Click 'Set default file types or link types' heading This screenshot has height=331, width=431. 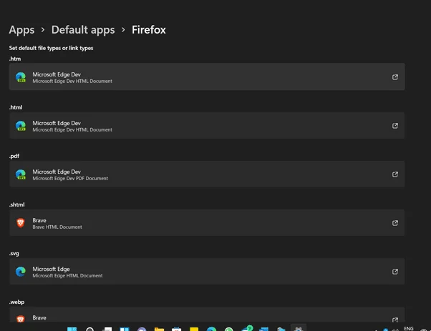(x=51, y=48)
